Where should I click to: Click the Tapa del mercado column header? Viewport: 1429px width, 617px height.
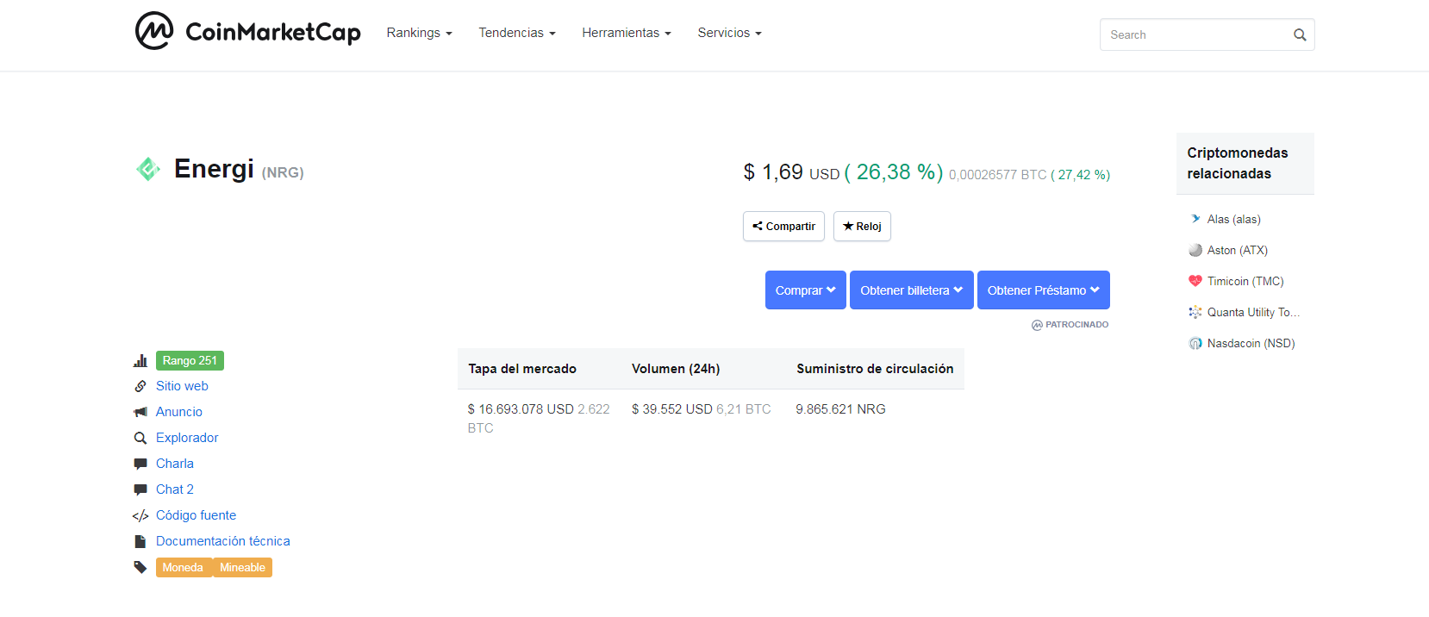(x=522, y=369)
